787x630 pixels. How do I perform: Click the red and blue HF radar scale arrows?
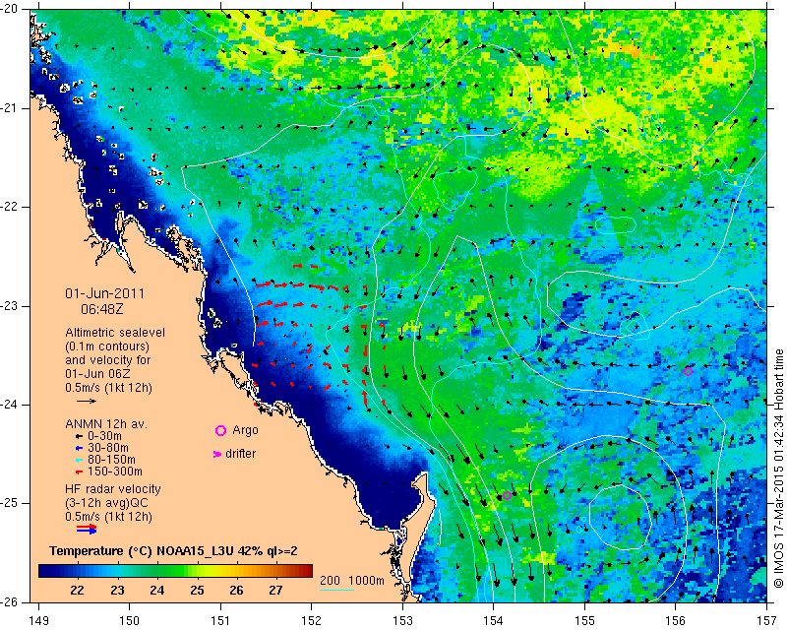click(87, 529)
